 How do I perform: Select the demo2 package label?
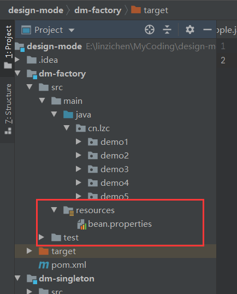point(115,156)
